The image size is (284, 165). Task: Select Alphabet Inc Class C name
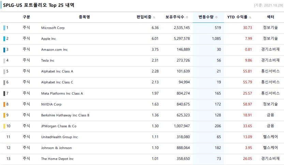point(57,82)
